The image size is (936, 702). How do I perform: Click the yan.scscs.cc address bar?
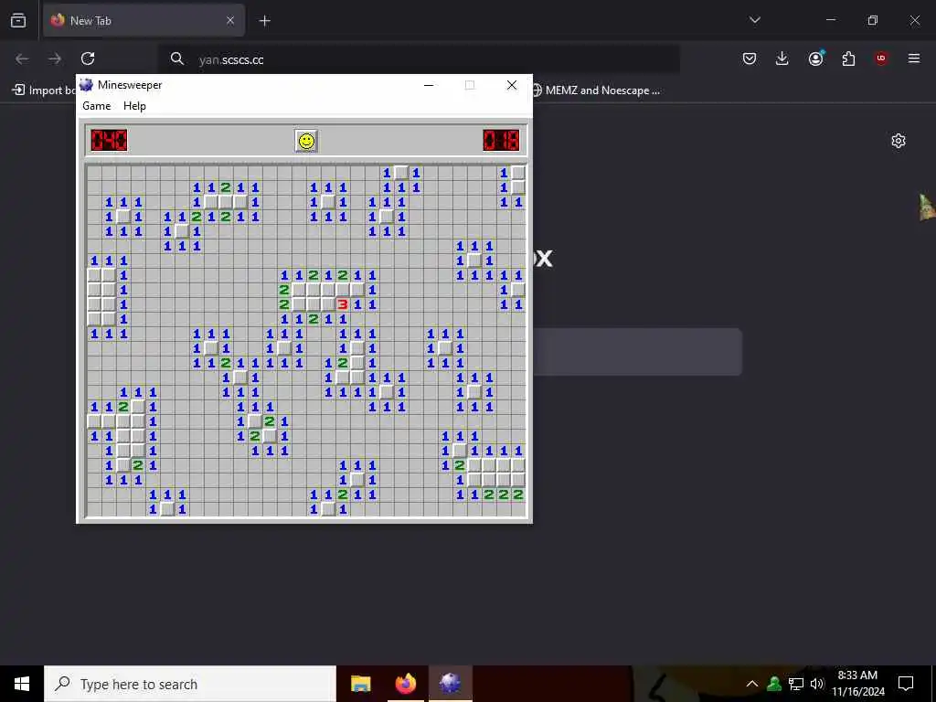419,59
